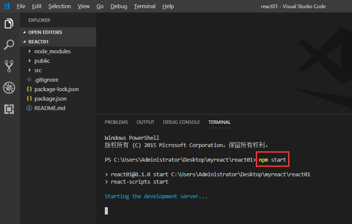Viewport: 352px width, 224px height.
Task: Open the File menu
Action: tap(21, 6)
